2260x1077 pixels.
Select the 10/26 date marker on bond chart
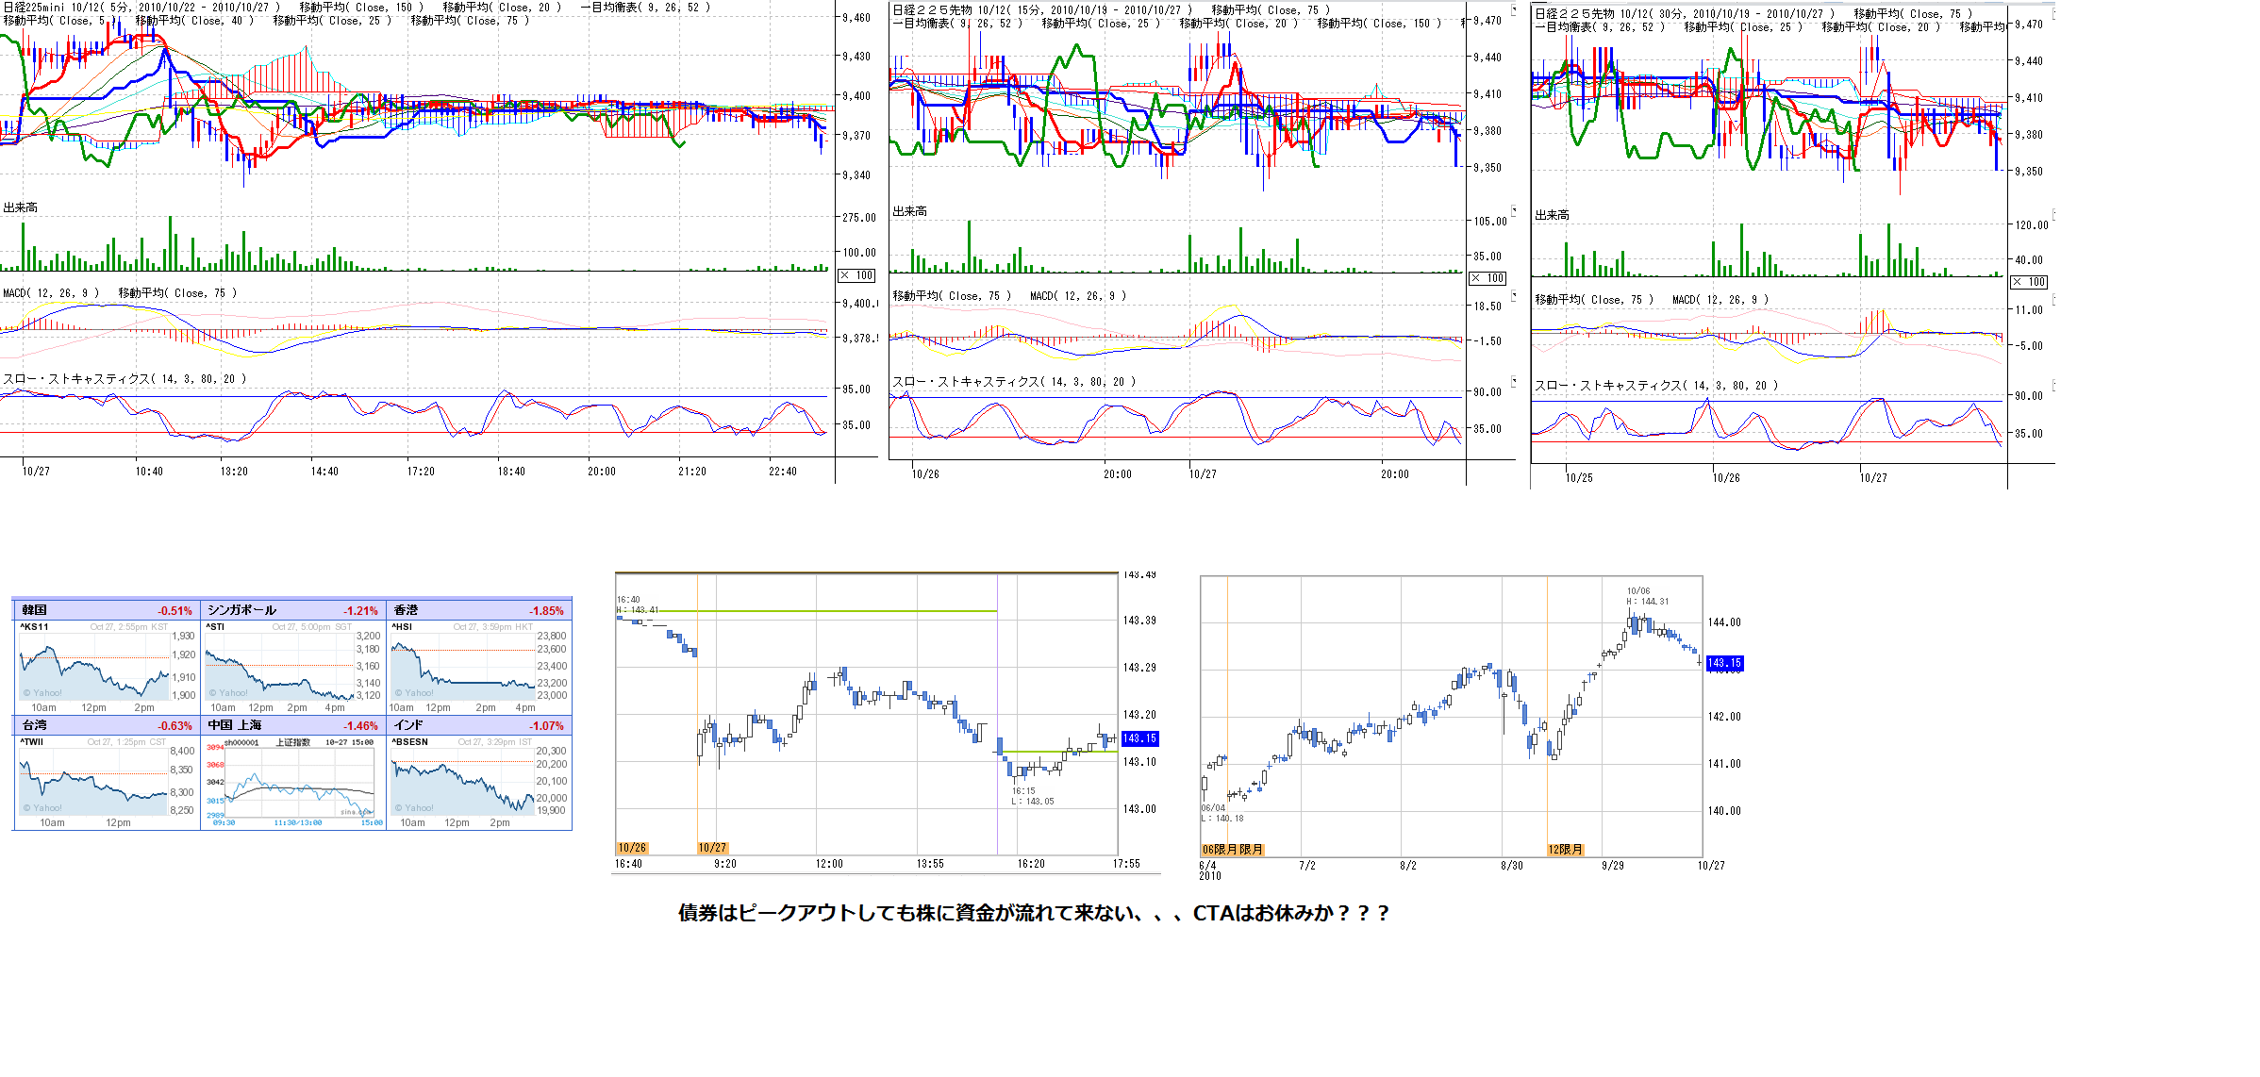point(632,848)
